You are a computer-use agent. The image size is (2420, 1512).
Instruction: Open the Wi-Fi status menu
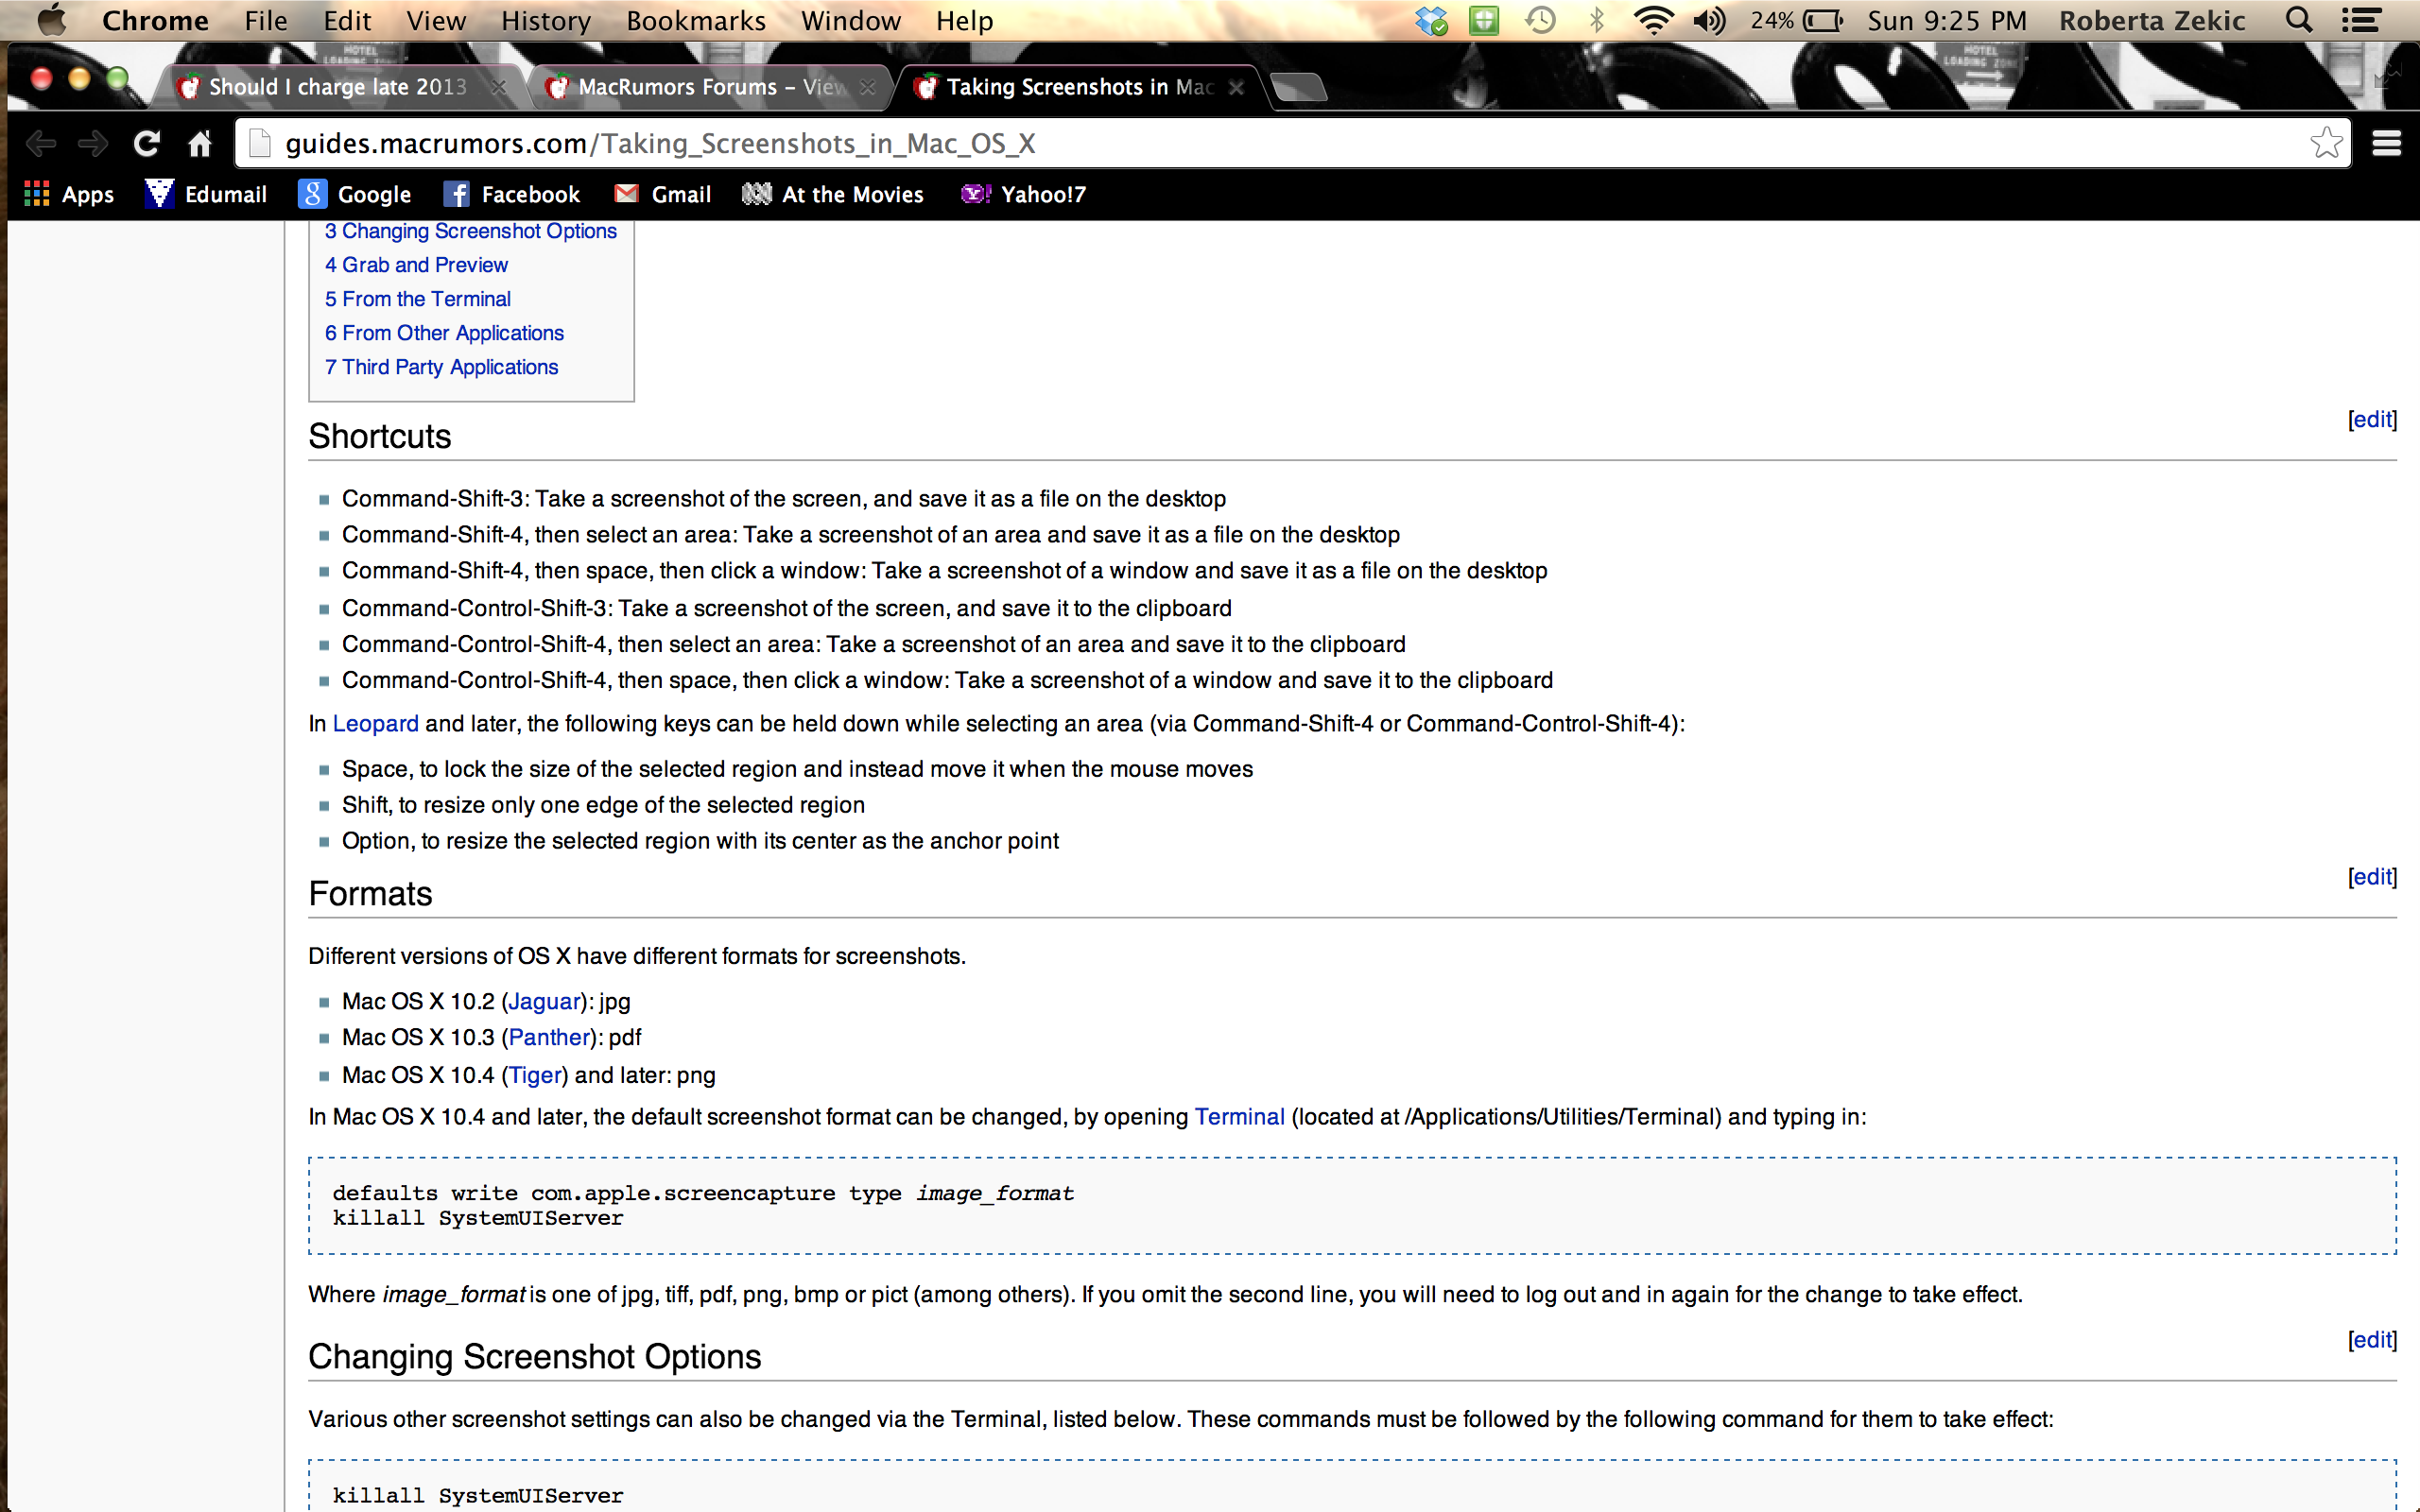click(x=1653, y=20)
